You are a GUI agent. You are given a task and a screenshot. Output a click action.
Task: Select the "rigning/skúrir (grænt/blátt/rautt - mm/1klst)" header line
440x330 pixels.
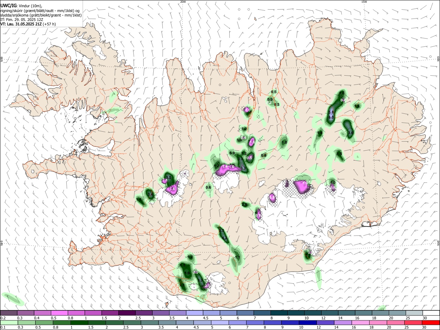(40, 11)
